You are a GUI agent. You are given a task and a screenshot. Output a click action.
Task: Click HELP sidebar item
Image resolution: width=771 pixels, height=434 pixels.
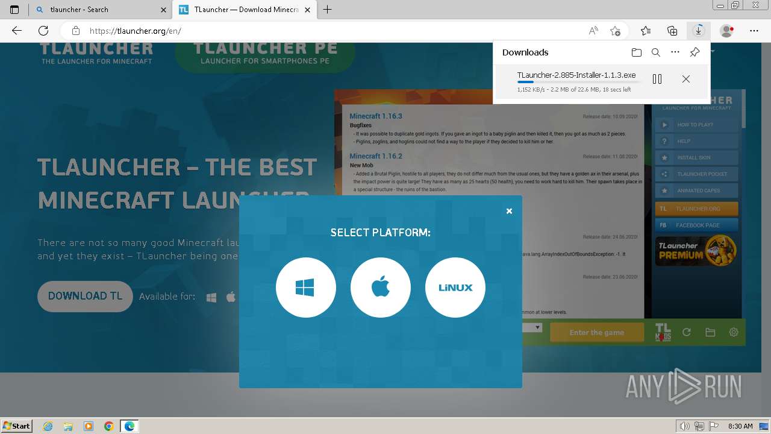point(696,141)
